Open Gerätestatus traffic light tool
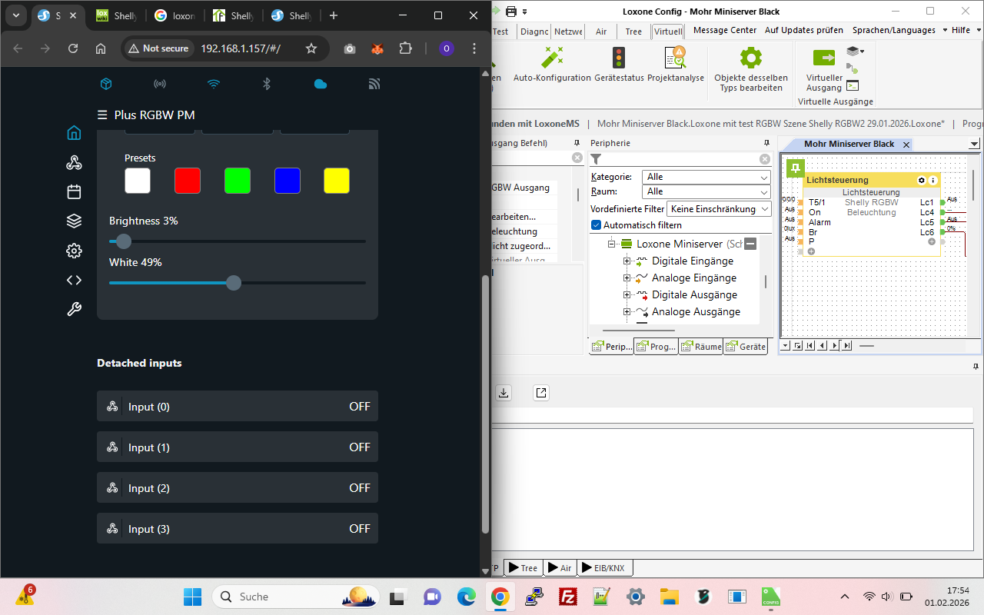984x615 pixels. tap(619, 64)
